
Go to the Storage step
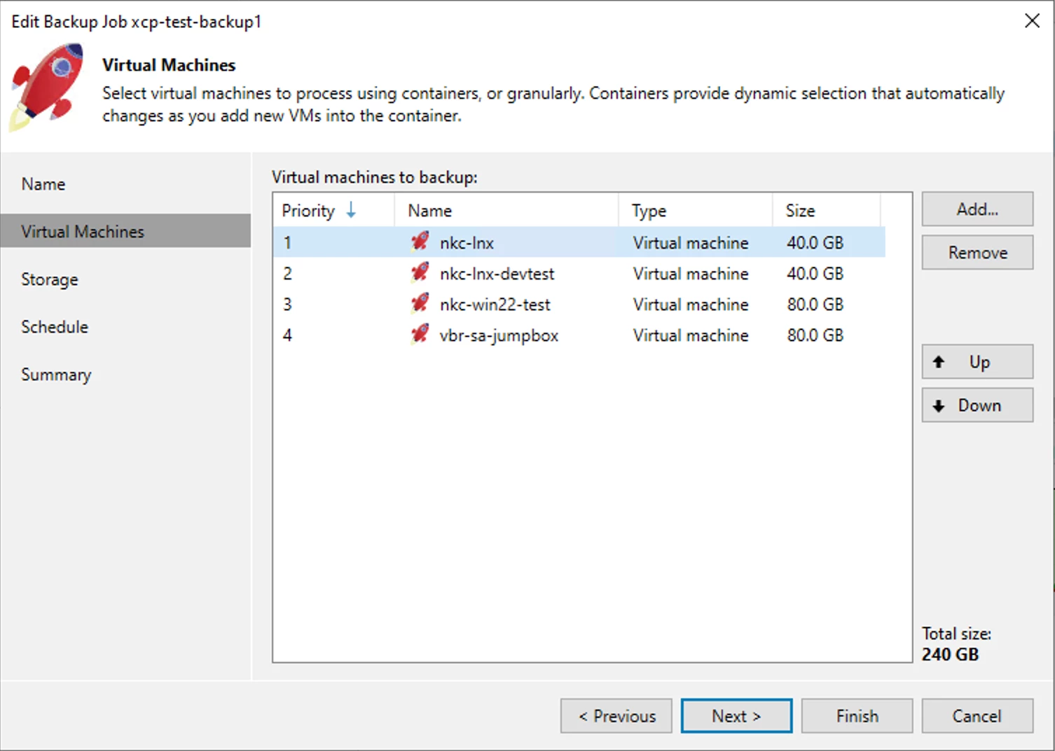tap(50, 280)
